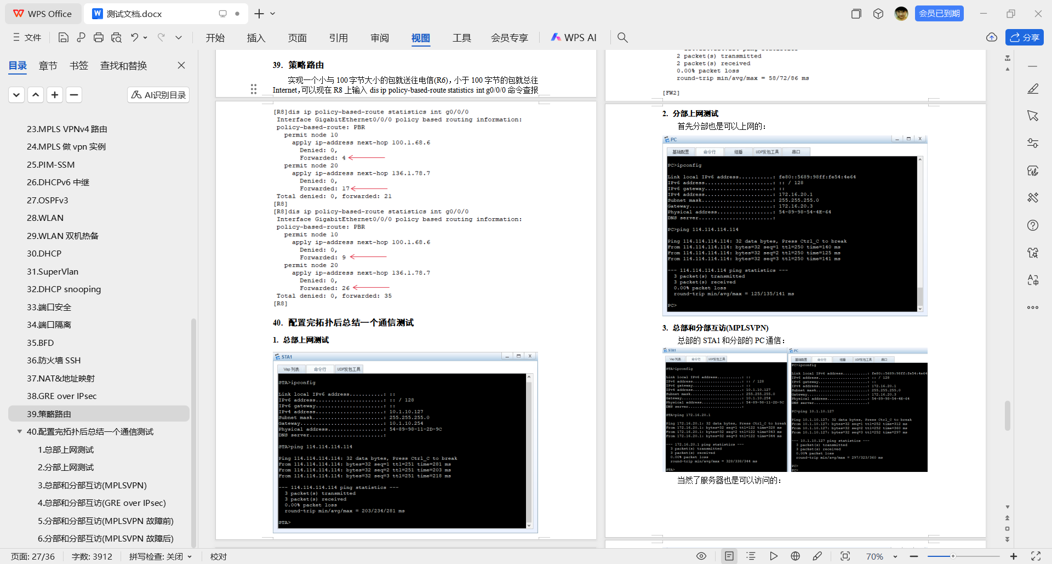1052x564 pixels.
Task: Click the previous page double arrow button
Action: (x=1007, y=518)
